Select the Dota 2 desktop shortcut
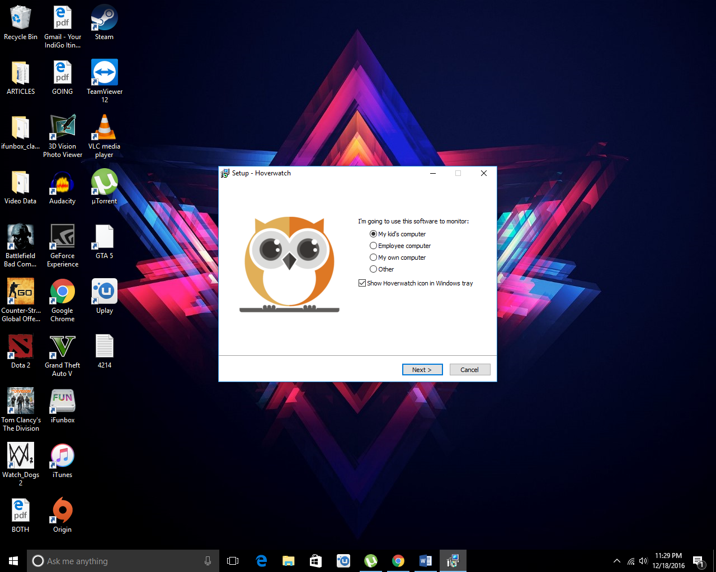This screenshot has height=572, width=716. [21, 351]
